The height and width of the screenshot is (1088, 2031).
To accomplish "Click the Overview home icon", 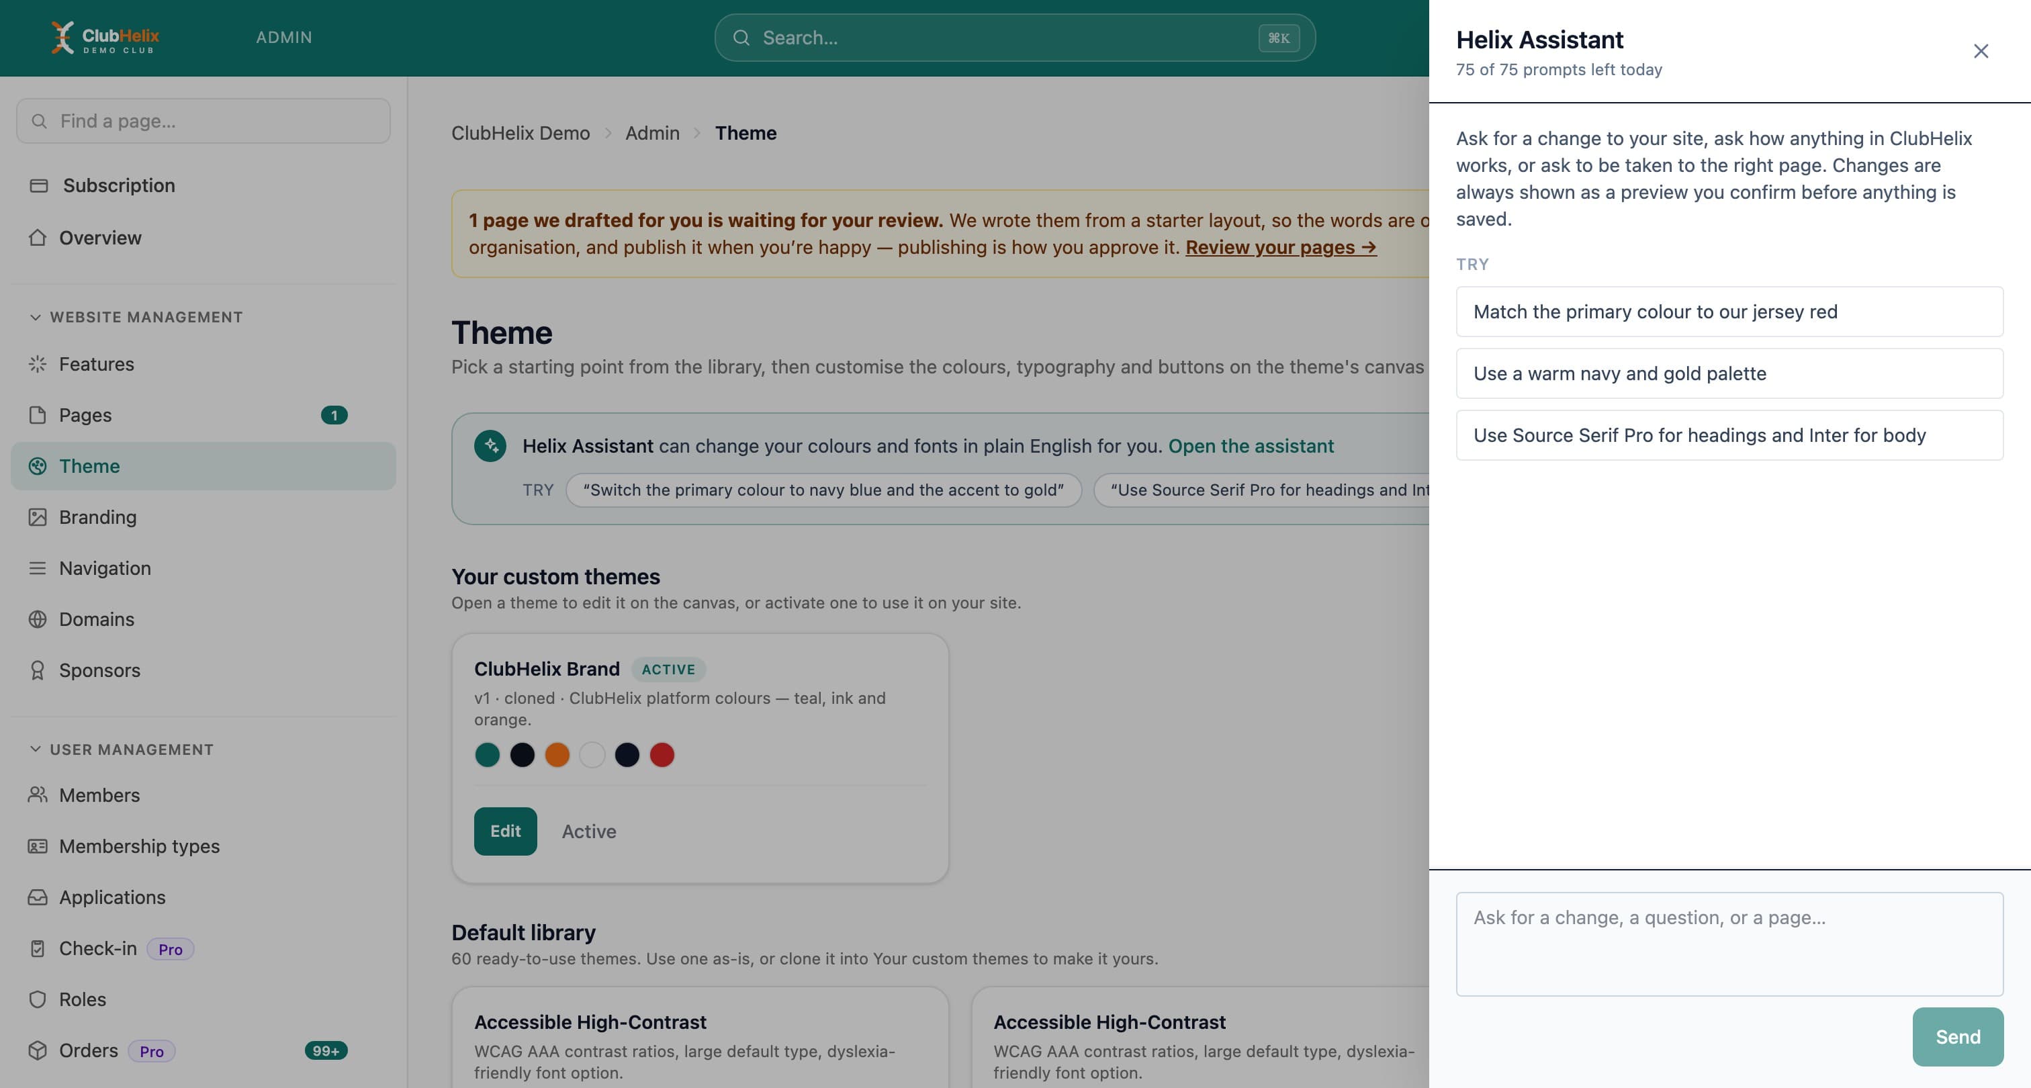I will pyautogui.click(x=37, y=237).
